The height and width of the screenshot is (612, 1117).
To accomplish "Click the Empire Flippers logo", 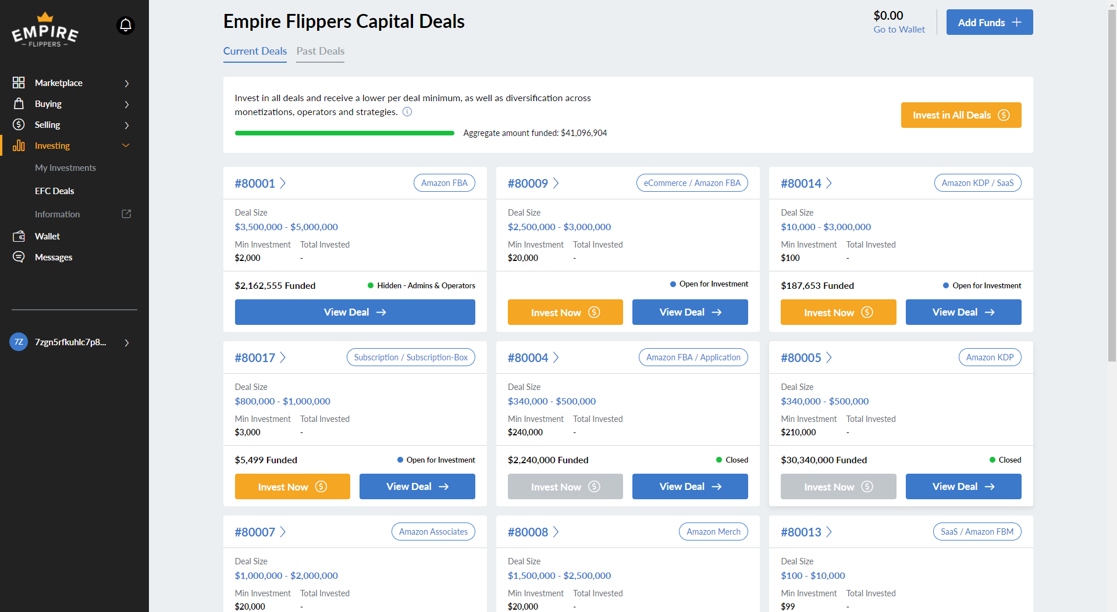I will (x=45, y=30).
